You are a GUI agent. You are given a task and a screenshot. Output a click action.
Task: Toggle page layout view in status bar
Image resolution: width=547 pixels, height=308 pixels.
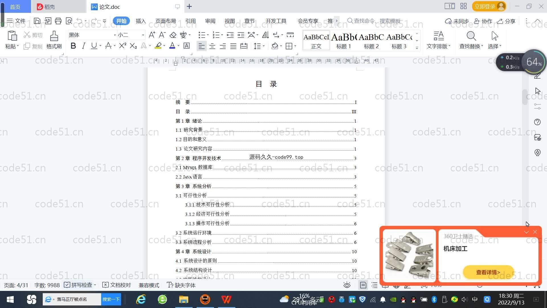click(x=363, y=285)
